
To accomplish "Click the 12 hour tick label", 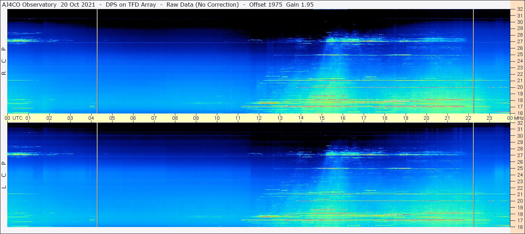I will click(259, 118).
